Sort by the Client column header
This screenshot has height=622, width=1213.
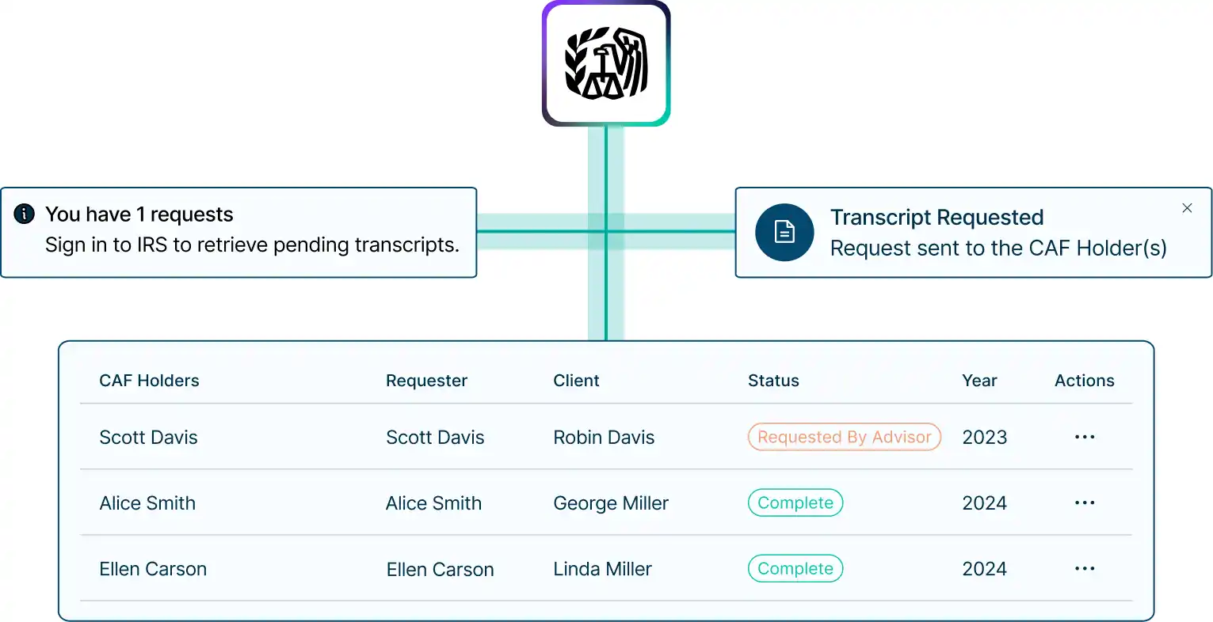tap(576, 381)
